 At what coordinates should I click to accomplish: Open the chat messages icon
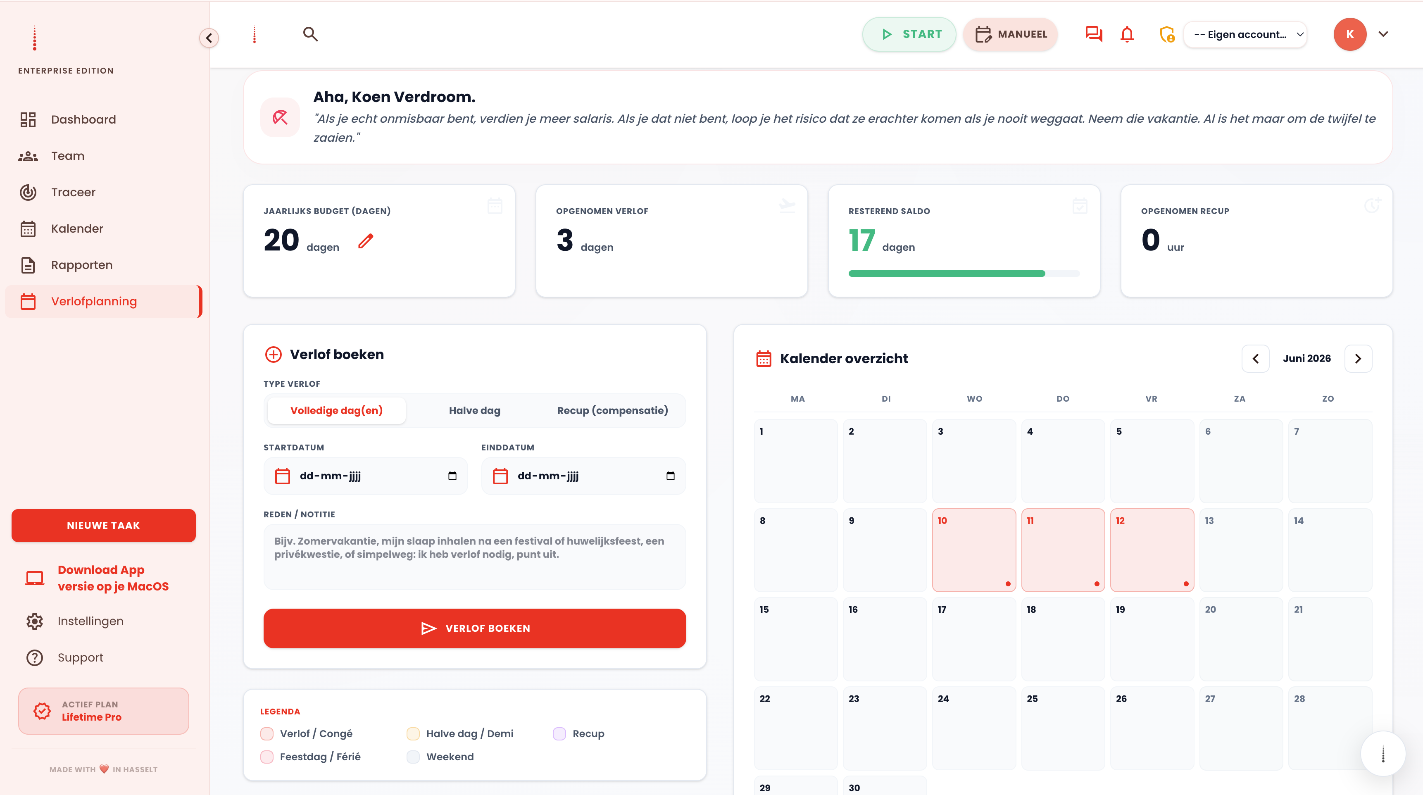1094,34
